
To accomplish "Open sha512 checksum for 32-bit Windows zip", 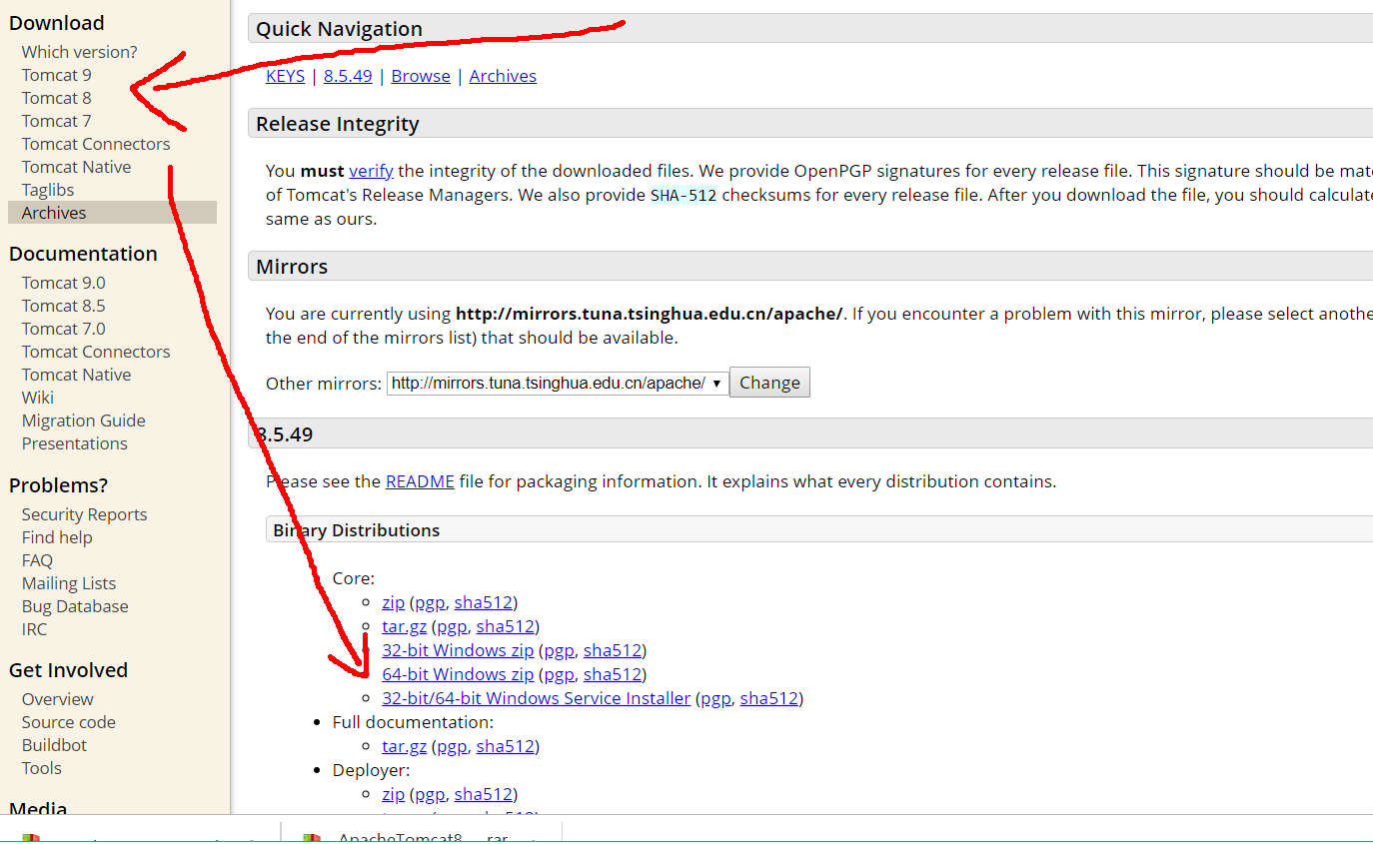I will (613, 650).
